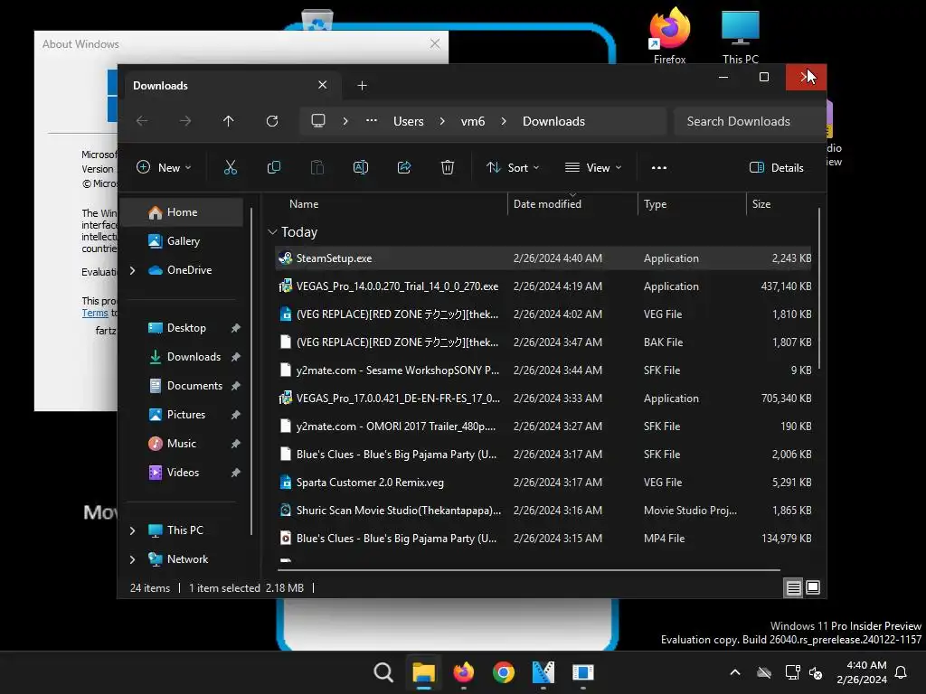Launch Firefox from the taskbar

pyautogui.click(x=464, y=672)
